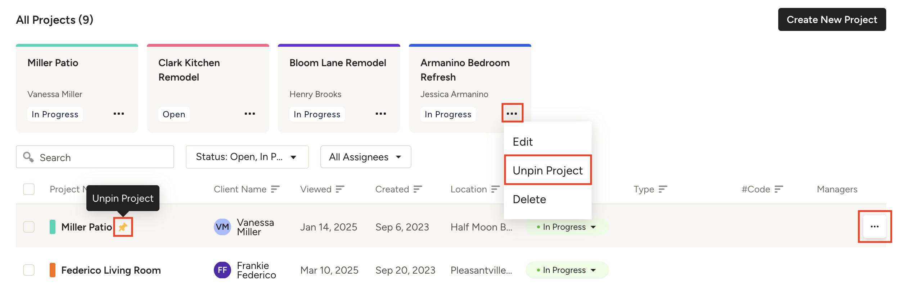Tick the select-all checkbox in the table header

tap(29, 189)
